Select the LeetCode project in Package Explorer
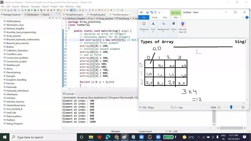Screen dimensions: 251x141 click(11, 113)
